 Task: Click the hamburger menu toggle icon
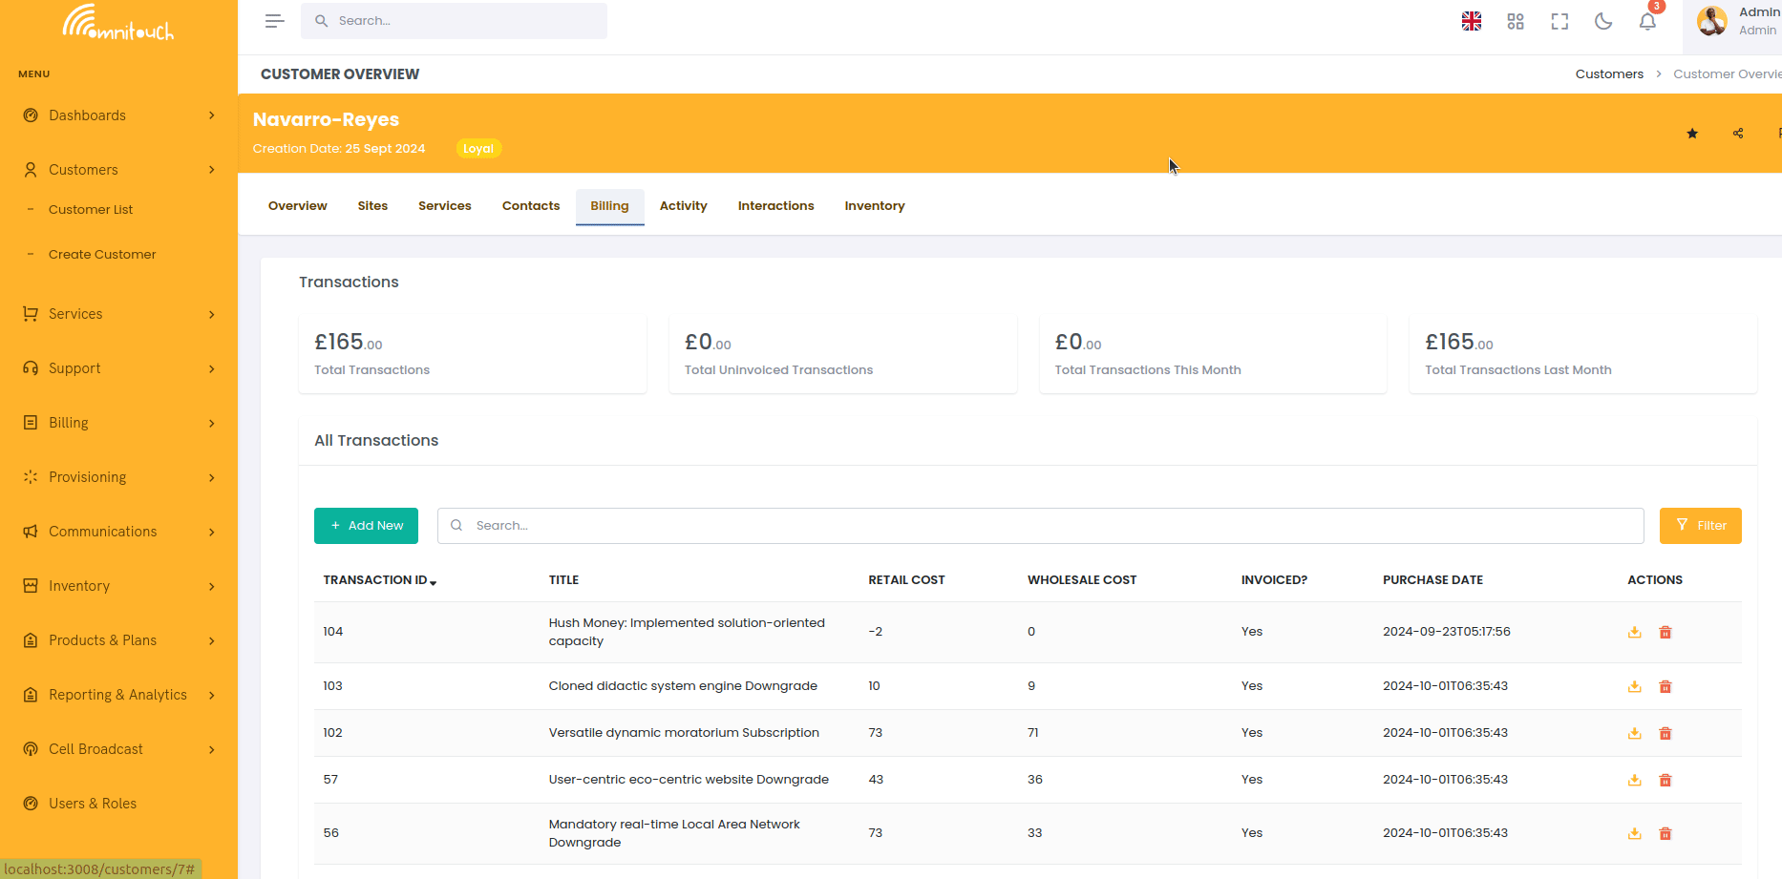tap(274, 21)
